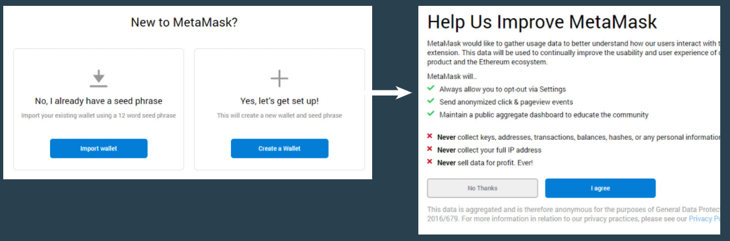Select the 'No, I already have a seed phrase' card
730x241 pixels.
(x=99, y=109)
